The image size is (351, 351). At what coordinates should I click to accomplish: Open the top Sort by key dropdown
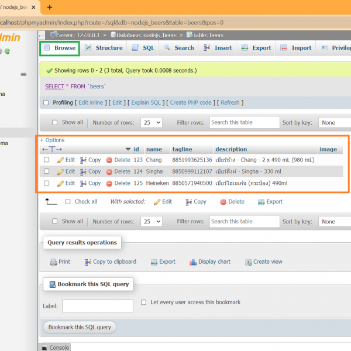tap(334, 123)
